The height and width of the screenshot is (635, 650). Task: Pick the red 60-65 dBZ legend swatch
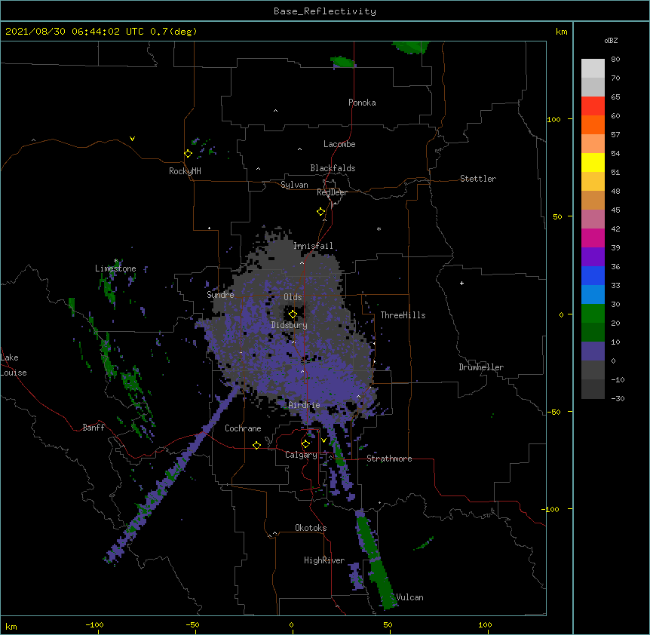[593, 106]
